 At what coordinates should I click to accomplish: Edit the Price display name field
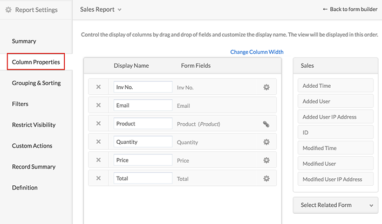click(x=143, y=160)
